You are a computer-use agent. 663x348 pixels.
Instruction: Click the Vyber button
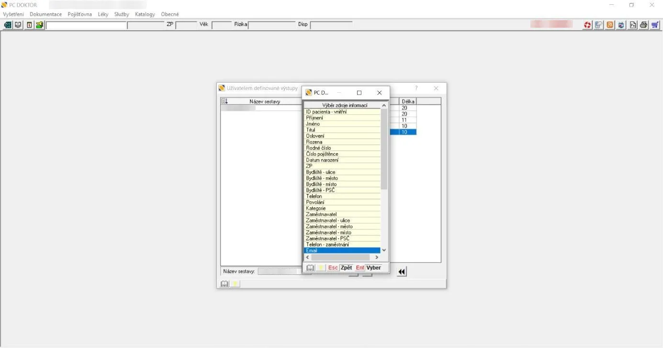pyautogui.click(x=374, y=268)
